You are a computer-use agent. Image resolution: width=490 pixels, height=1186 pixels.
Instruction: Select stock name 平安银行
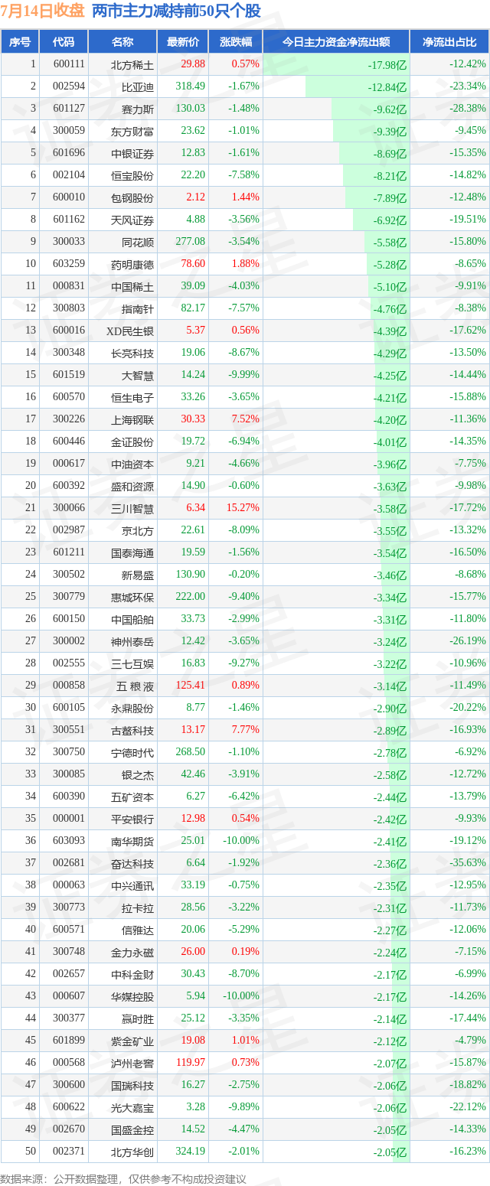pyautogui.click(x=132, y=819)
